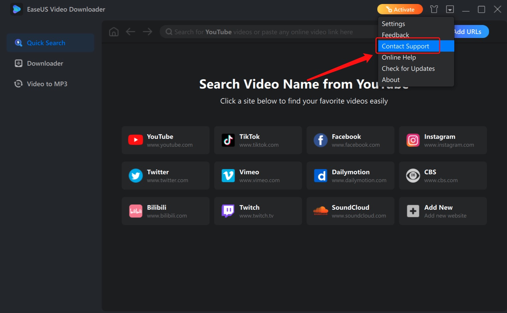Open About from the dropdown menu
This screenshot has height=313, width=507.
point(416,80)
